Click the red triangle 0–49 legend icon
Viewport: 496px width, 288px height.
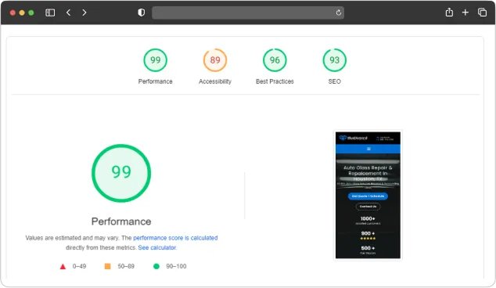[x=63, y=267]
